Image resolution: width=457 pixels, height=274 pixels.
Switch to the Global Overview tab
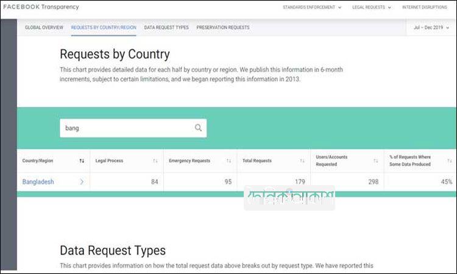44,28
